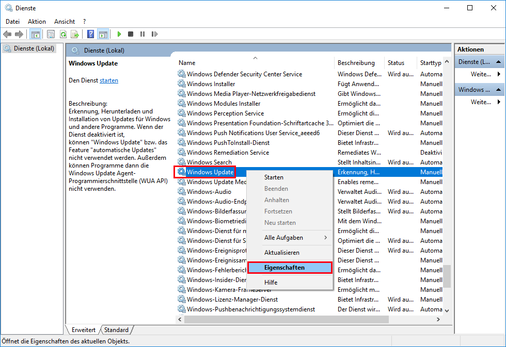Click the green Start Service toolbar icon
Screen dimensions: 506x347
point(119,34)
